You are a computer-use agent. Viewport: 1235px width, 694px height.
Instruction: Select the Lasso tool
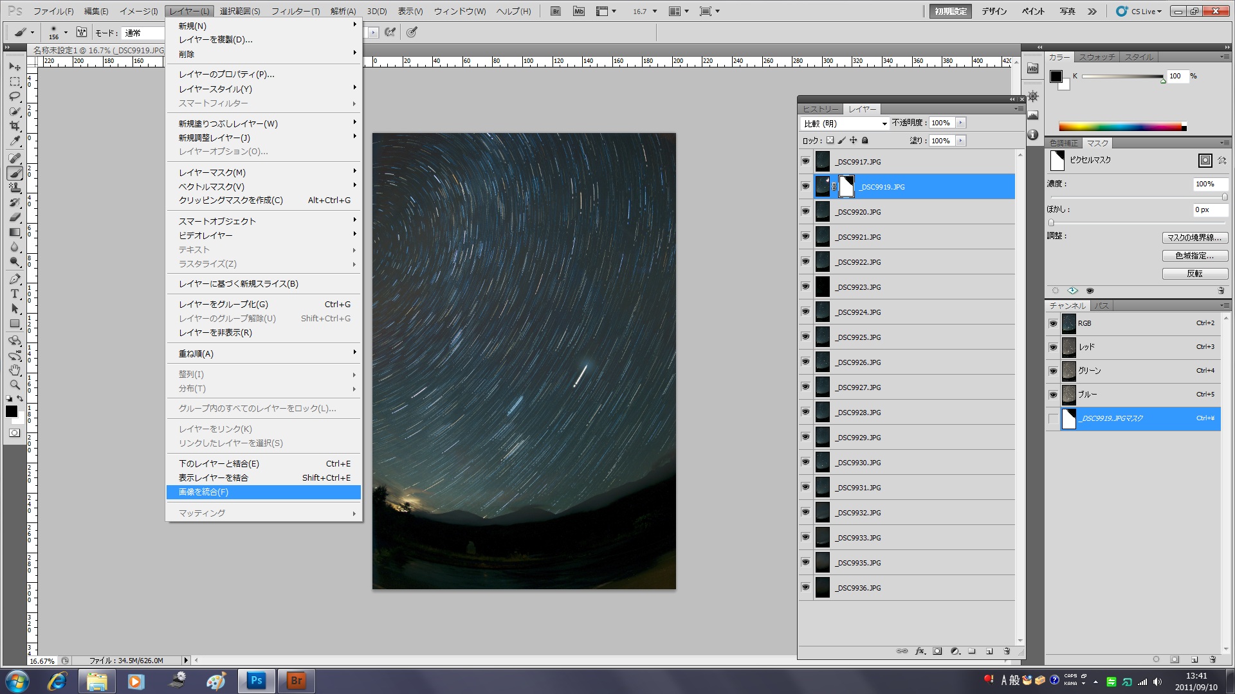[x=15, y=96]
